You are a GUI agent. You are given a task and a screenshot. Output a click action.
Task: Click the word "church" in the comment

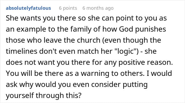[x=89, y=40]
